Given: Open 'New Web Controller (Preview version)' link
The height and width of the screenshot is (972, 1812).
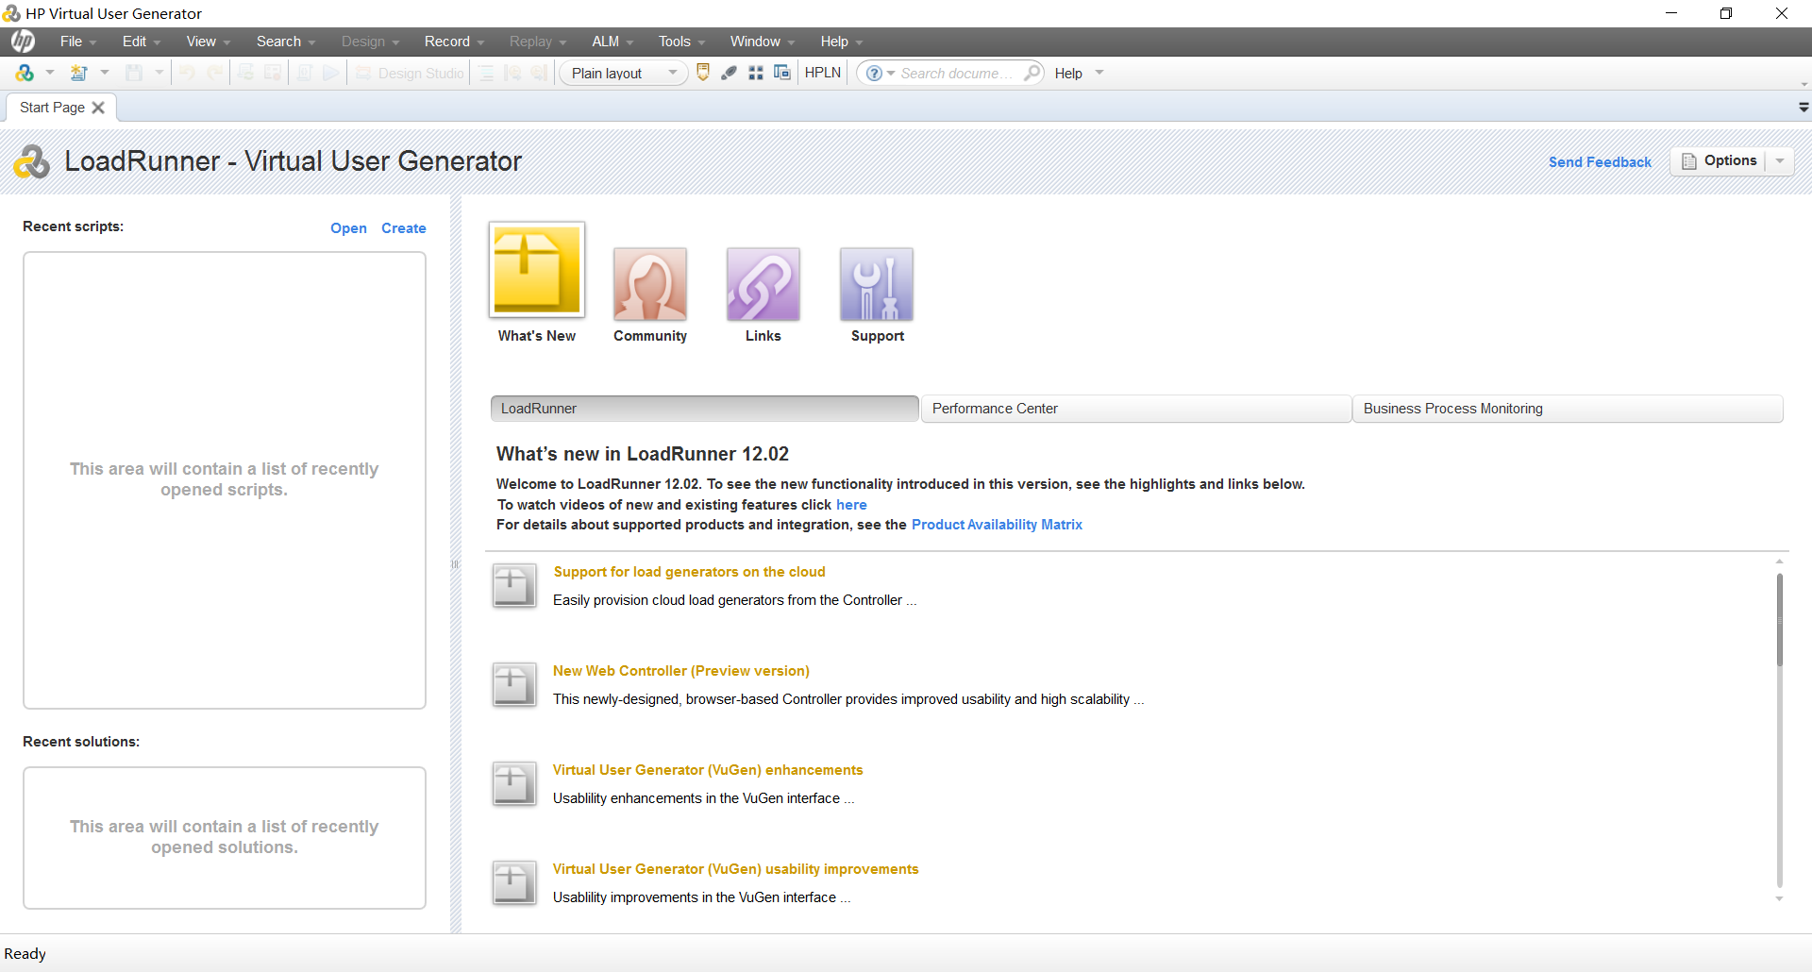Looking at the screenshot, I should 680,671.
